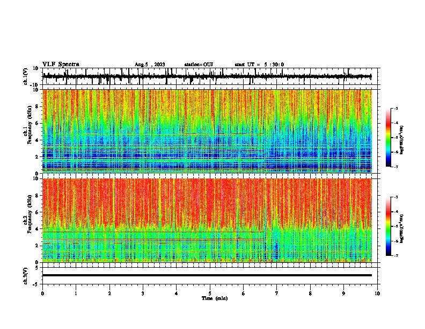Click the '5' tick on ch.3(V) axis

pos(37,267)
